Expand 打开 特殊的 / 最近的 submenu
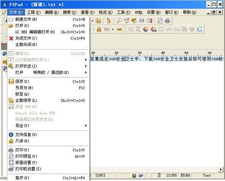Viewport: 225px width, 181px height. (48, 72)
